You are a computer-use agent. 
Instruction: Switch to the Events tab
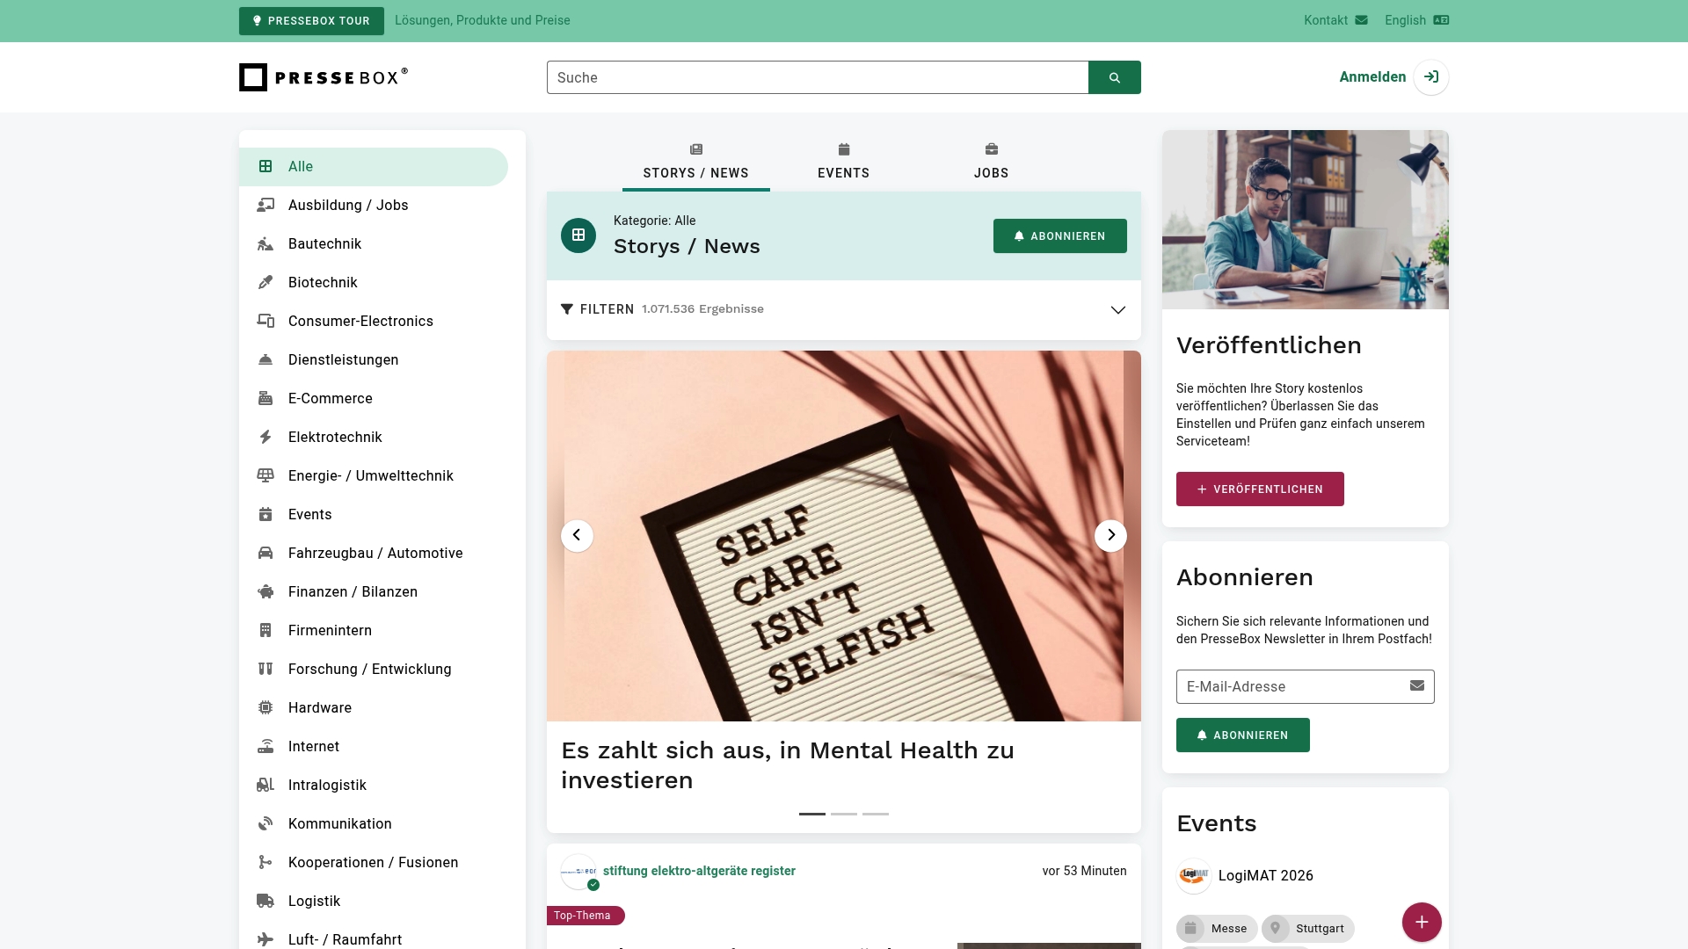click(x=843, y=161)
